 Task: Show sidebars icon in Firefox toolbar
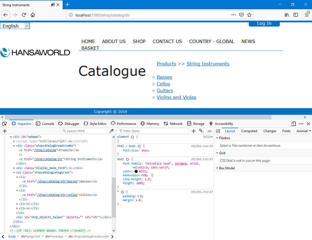pyautogui.click(x=296, y=15)
